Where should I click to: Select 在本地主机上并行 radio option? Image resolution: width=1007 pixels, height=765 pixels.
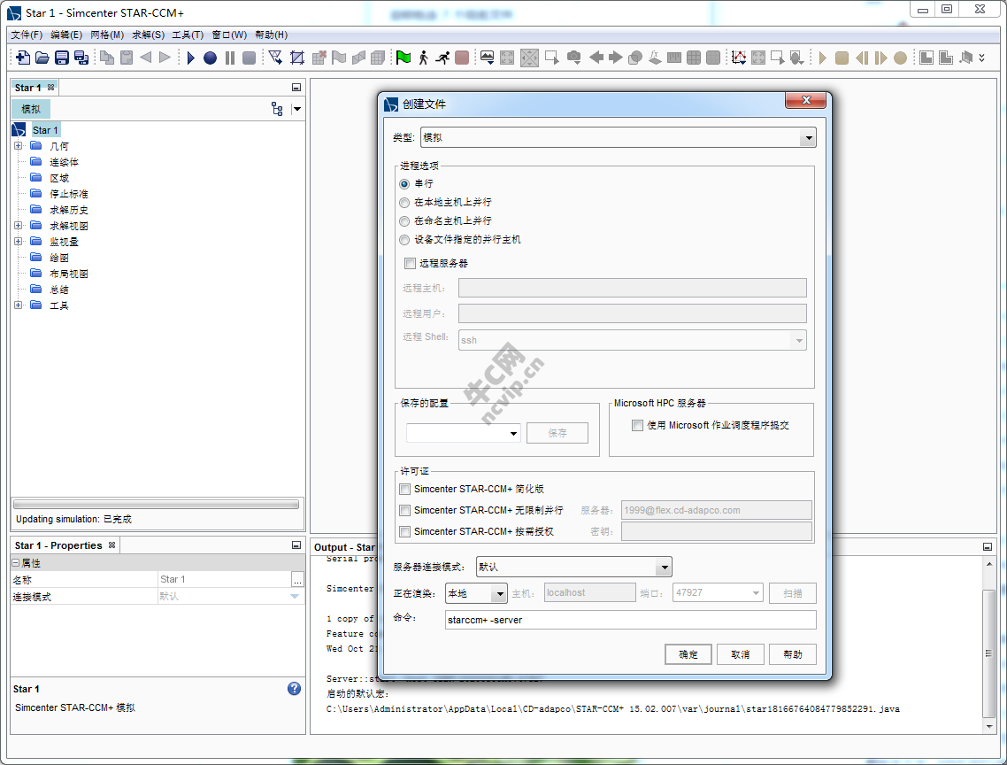click(404, 203)
